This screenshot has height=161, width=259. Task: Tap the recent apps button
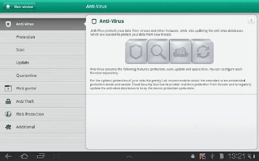point(40,156)
